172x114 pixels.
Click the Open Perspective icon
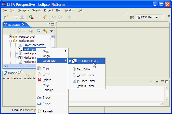(x=132, y=17)
